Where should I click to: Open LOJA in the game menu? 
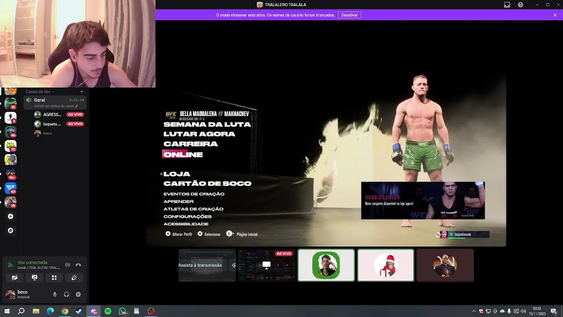tap(177, 174)
